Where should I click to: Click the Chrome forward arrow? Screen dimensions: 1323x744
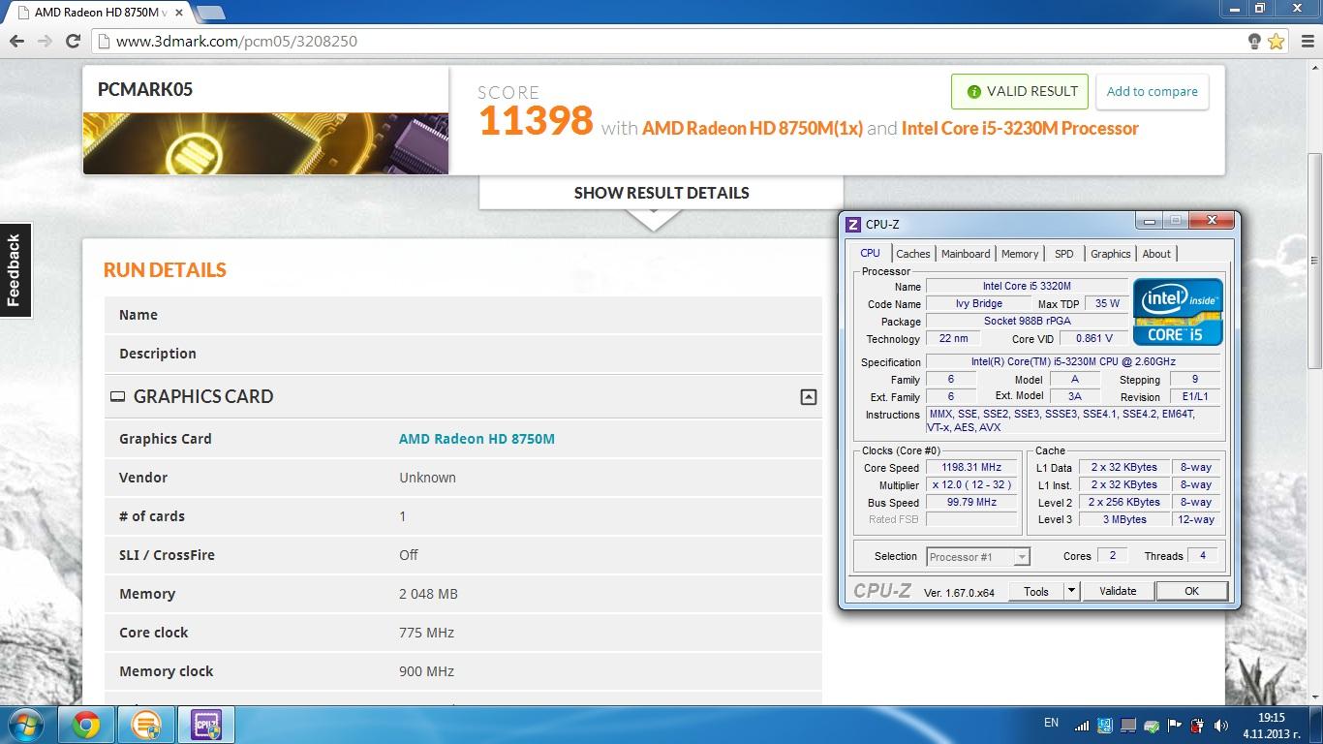(45, 41)
